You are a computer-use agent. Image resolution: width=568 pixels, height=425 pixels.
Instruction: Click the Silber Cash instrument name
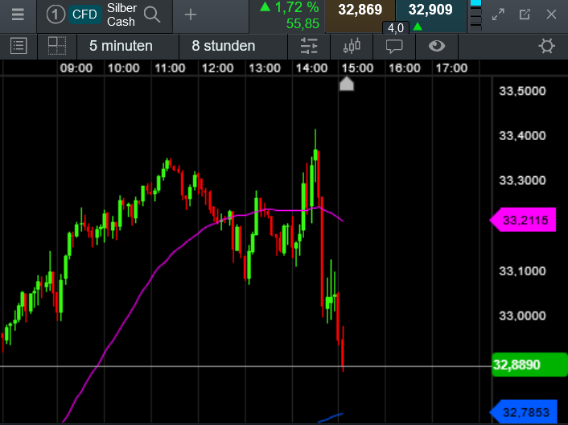tap(121, 14)
